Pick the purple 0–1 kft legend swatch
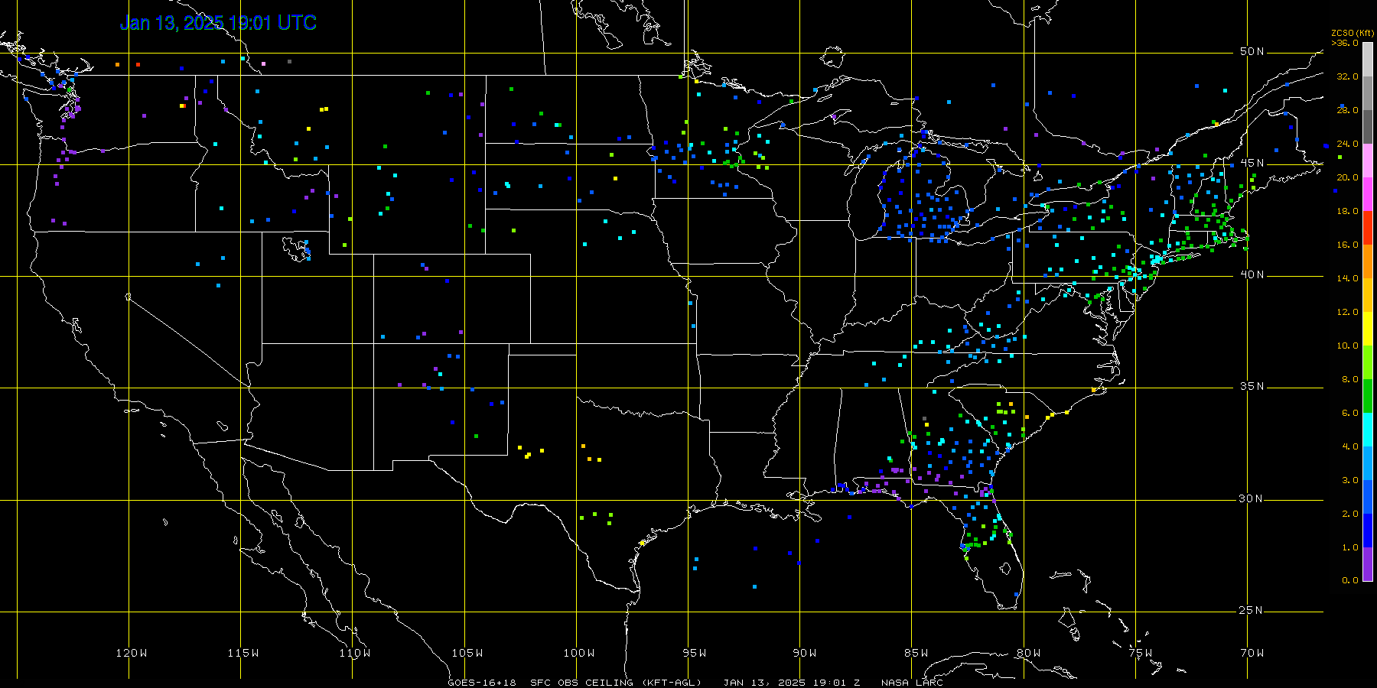The width and height of the screenshot is (1377, 688). point(1368,564)
